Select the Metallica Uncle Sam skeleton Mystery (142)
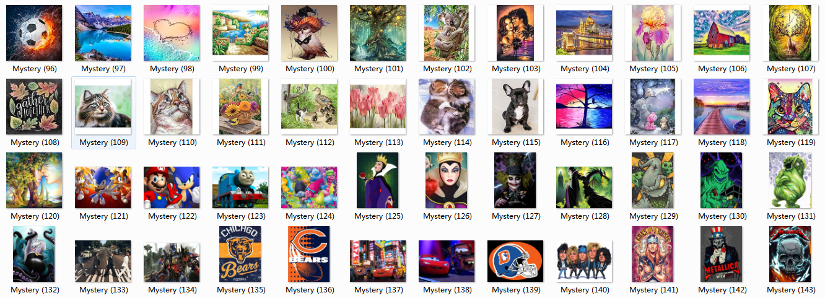This screenshot has height=298, width=825. point(722,254)
